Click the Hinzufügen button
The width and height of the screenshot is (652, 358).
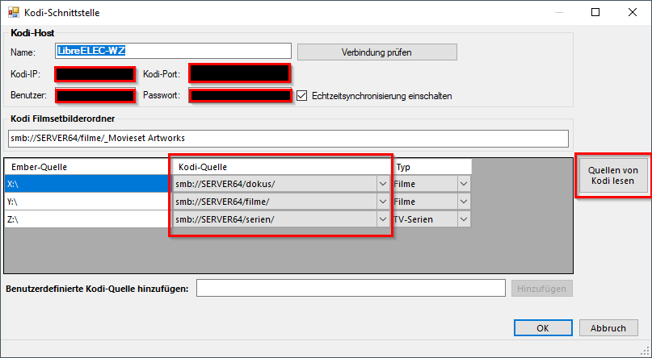point(542,289)
